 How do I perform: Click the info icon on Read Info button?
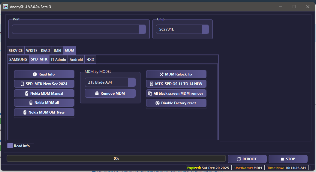pyautogui.click(x=35, y=74)
